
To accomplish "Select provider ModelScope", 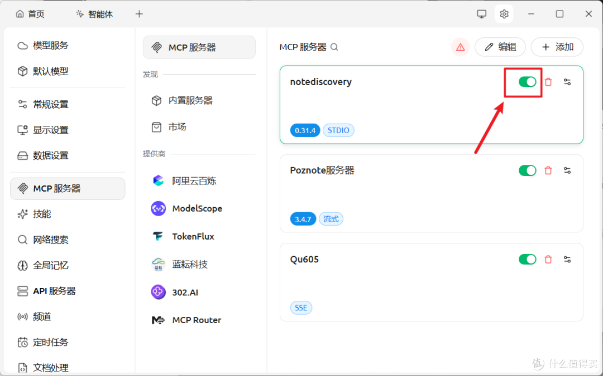I will coord(199,209).
